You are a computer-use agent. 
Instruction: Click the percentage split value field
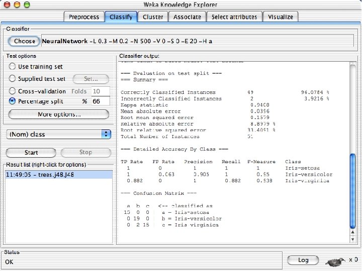[x=101, y=101]
